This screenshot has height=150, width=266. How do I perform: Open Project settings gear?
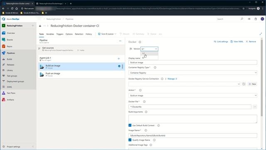pyautogui.click(x=4, y=147)
